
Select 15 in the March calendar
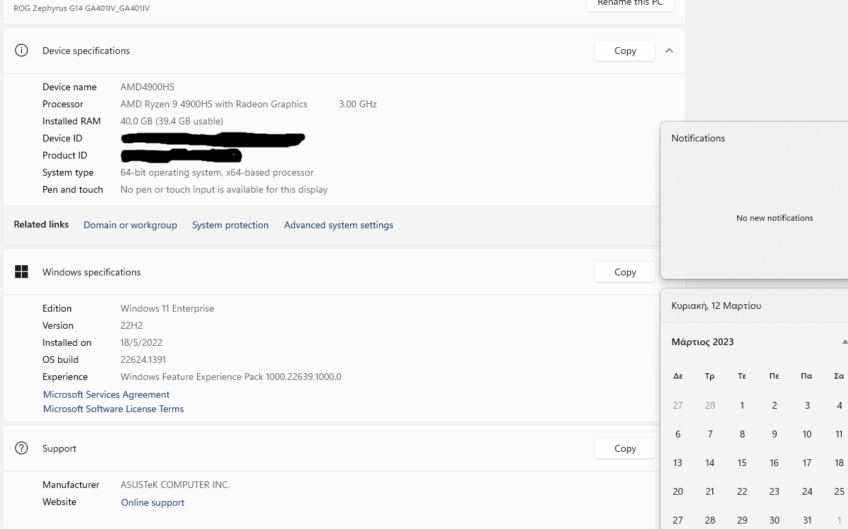742,463
